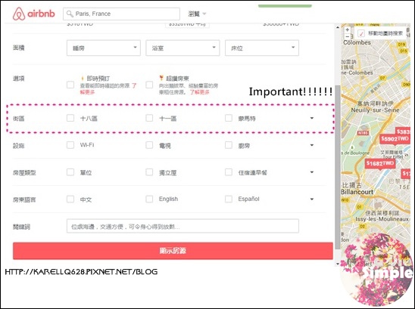The height and width of the screenshot is (309, 415).
Task: Check the 住宿連早餐 property type box
Action: tap(229, 172)
